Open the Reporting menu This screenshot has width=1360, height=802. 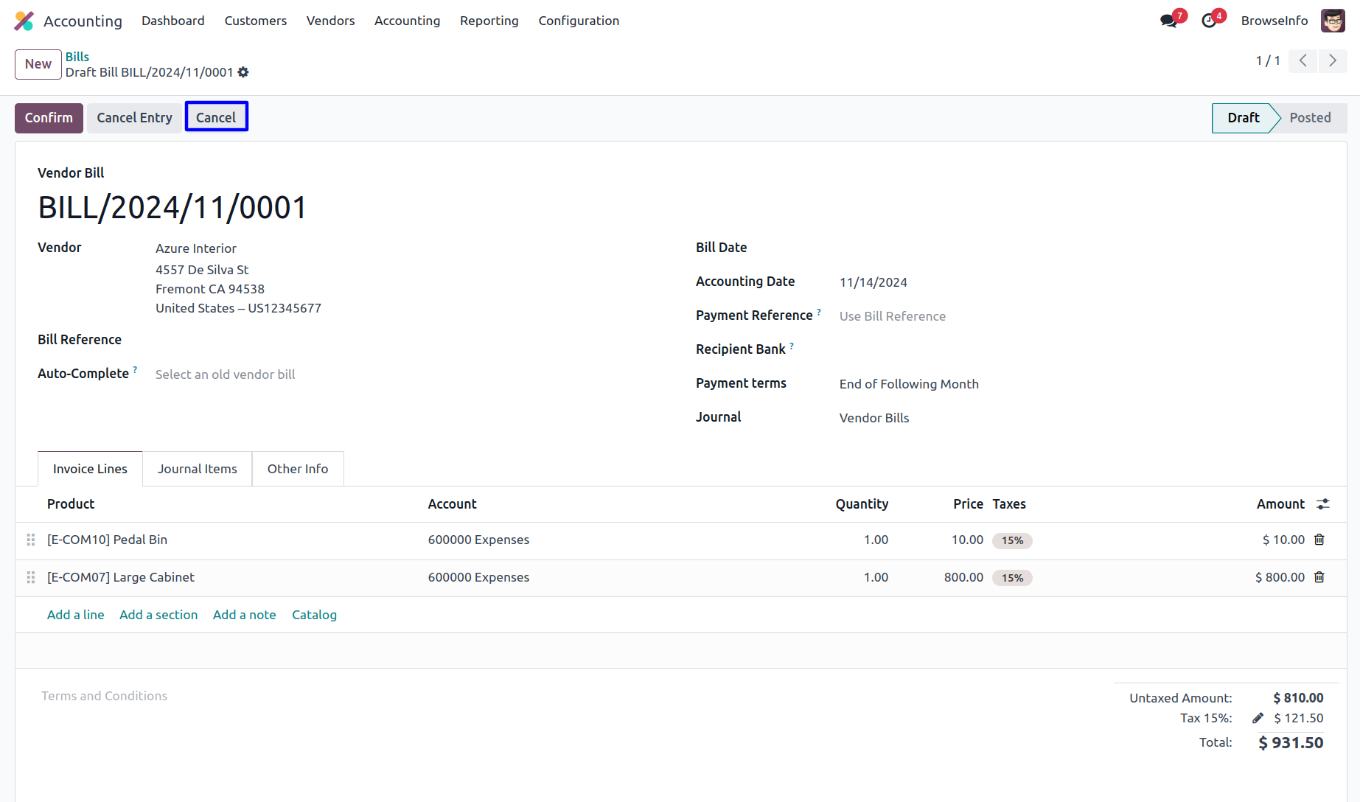pos(489,21)
